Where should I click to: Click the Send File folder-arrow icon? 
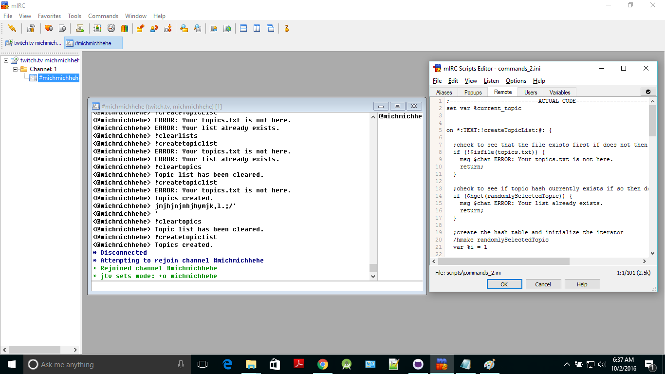coord(140,28)
